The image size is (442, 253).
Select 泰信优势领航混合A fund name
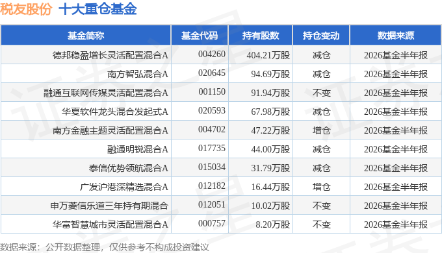[129, 168]
